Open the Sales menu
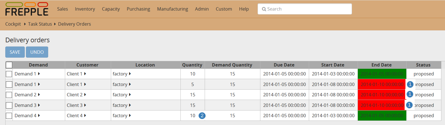 point(62,9)
